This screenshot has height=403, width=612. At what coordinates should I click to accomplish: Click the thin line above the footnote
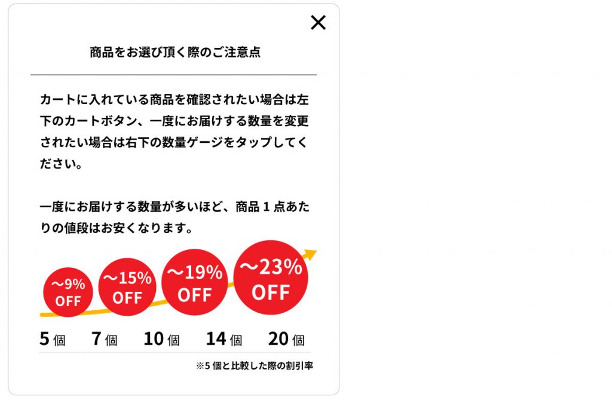coord(175,353)
